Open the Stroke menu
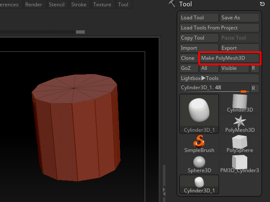This screenshot has width=270, height=202. click(79, 5)
